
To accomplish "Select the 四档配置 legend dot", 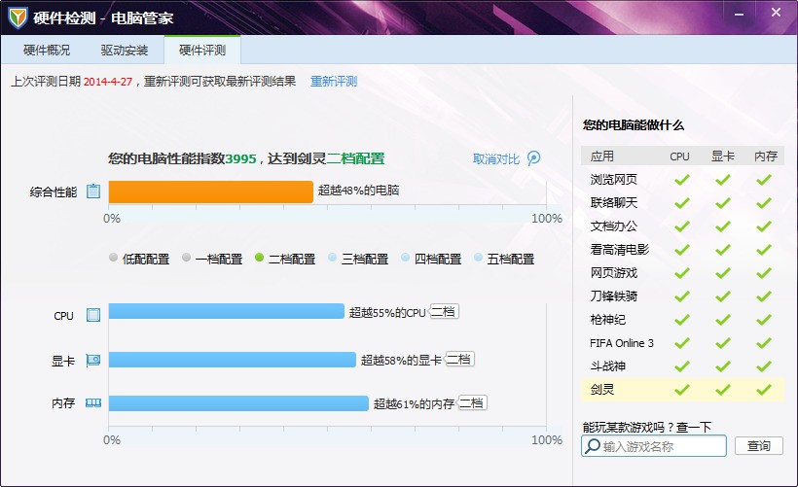I will (405, 258).
